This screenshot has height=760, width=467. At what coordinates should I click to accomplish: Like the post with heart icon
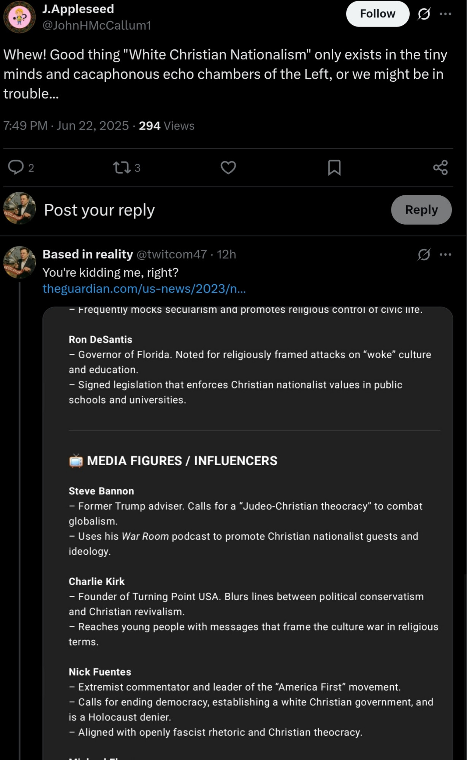tap(228, 167)
